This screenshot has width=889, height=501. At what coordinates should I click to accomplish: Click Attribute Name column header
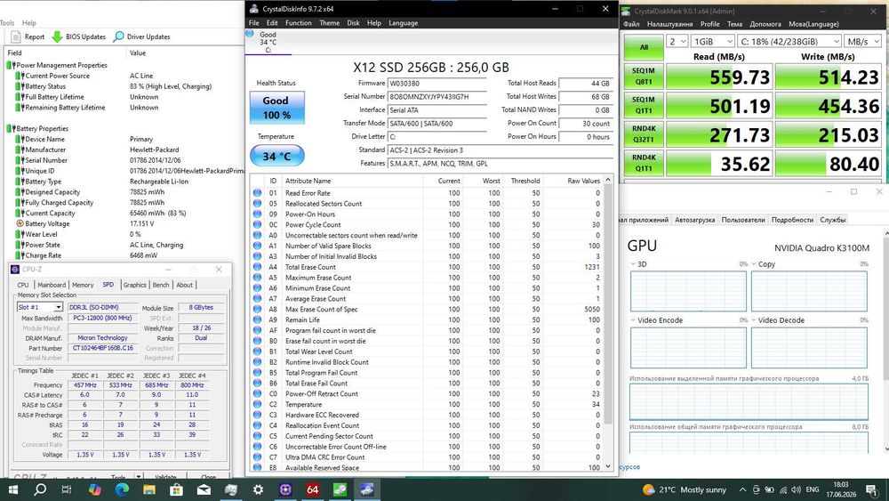(x=353, y=181)
